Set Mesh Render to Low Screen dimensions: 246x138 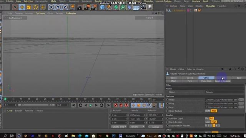pos(208,122)
